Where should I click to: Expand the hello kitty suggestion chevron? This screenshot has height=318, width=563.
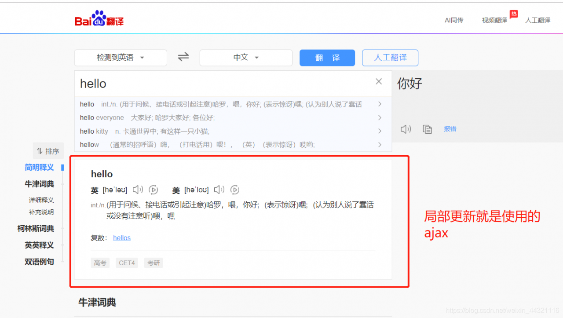(x=379, y=131)
